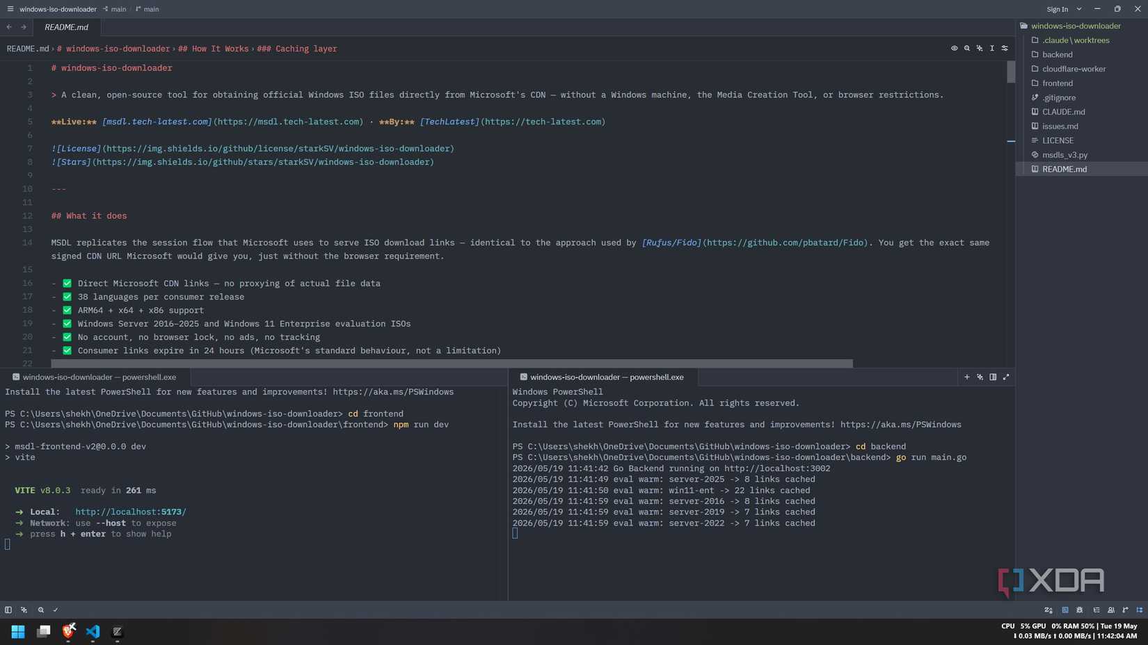Zoom the terminal panel with expand arrows icon

coord(1006,377)
